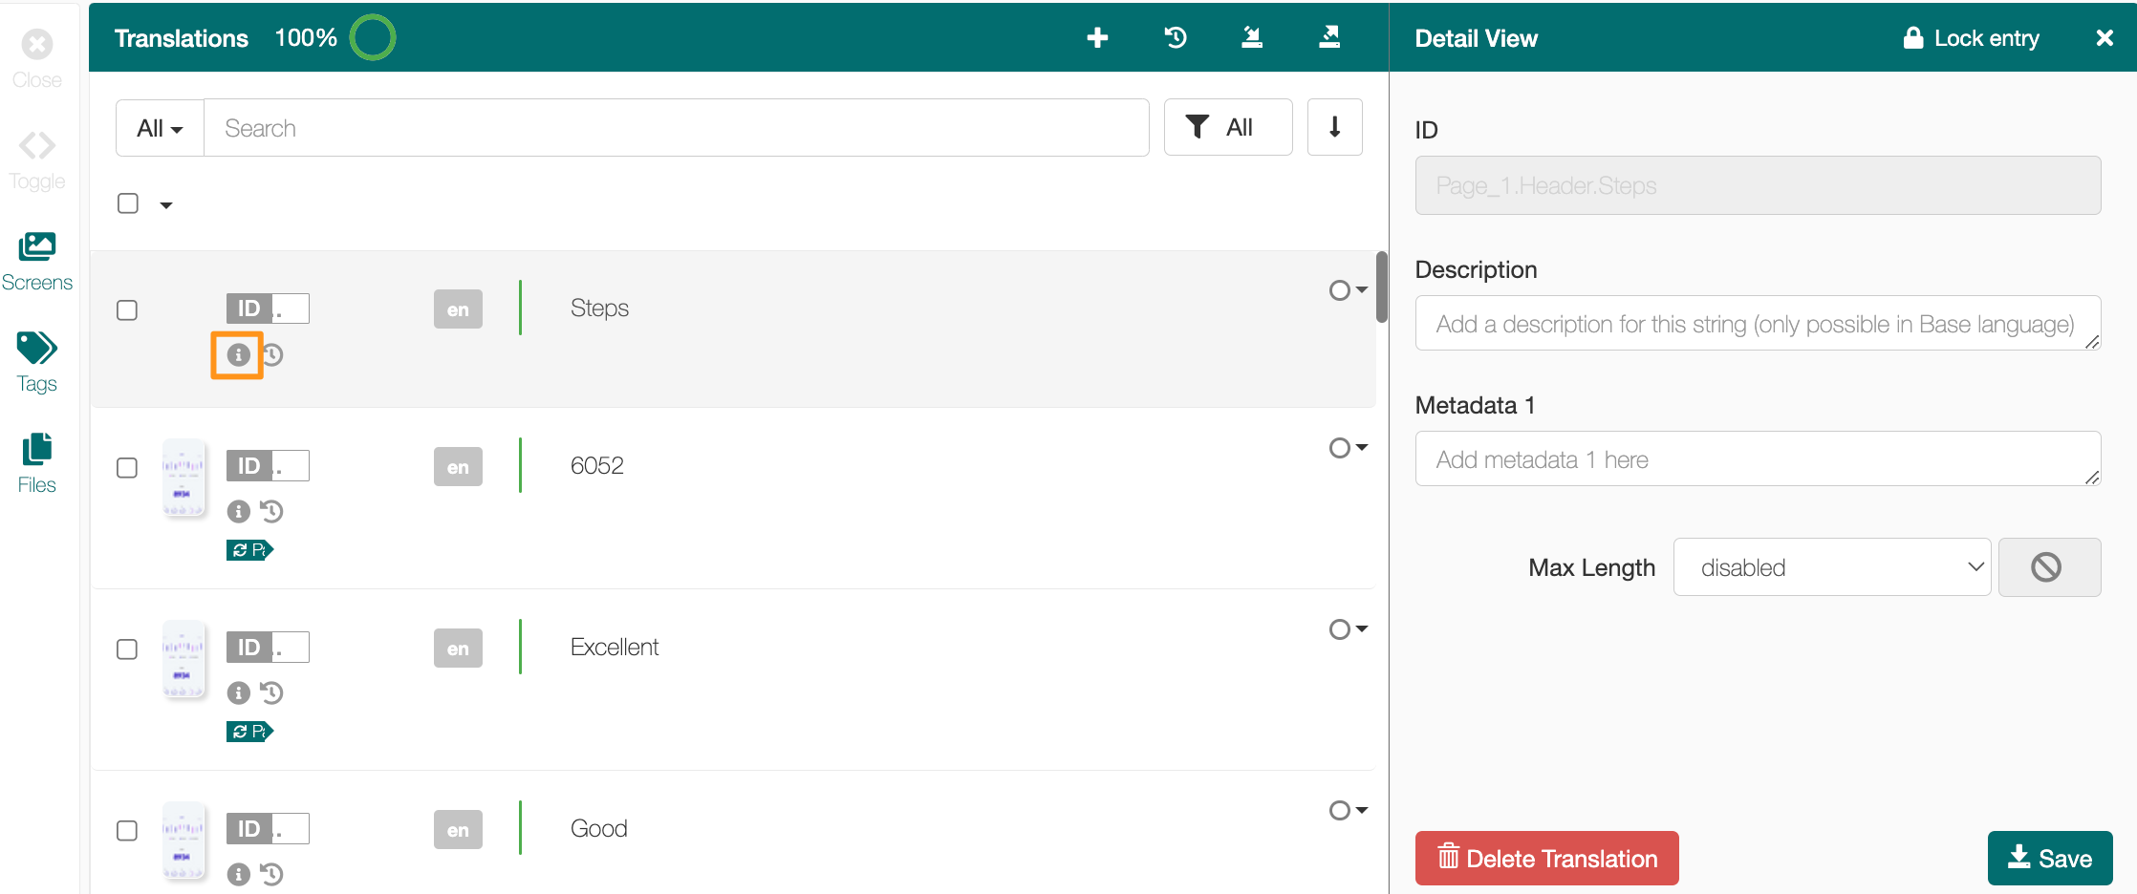Open status dropdown for Good row
The height and width of the screenshot is (894, 2137).
point(1349,810)
